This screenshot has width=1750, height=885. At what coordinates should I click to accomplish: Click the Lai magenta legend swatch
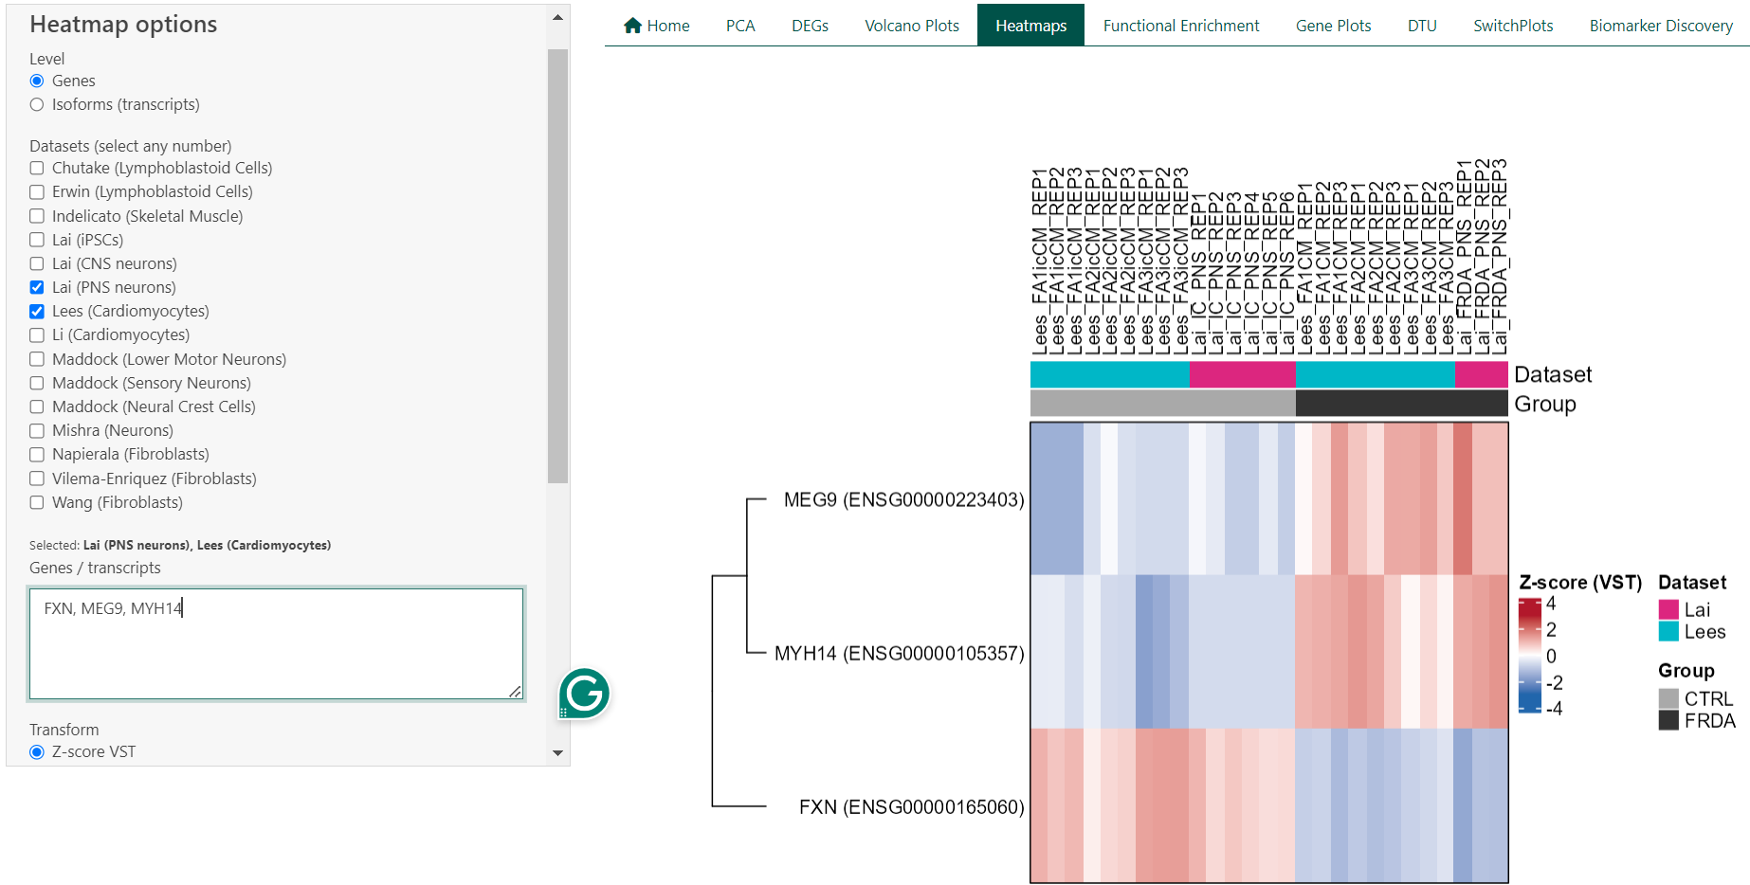[x=1668, y=609]
